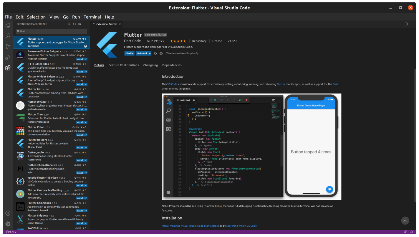
Task: Follow the VS Code link in Introduction
Action: [172, 84]
